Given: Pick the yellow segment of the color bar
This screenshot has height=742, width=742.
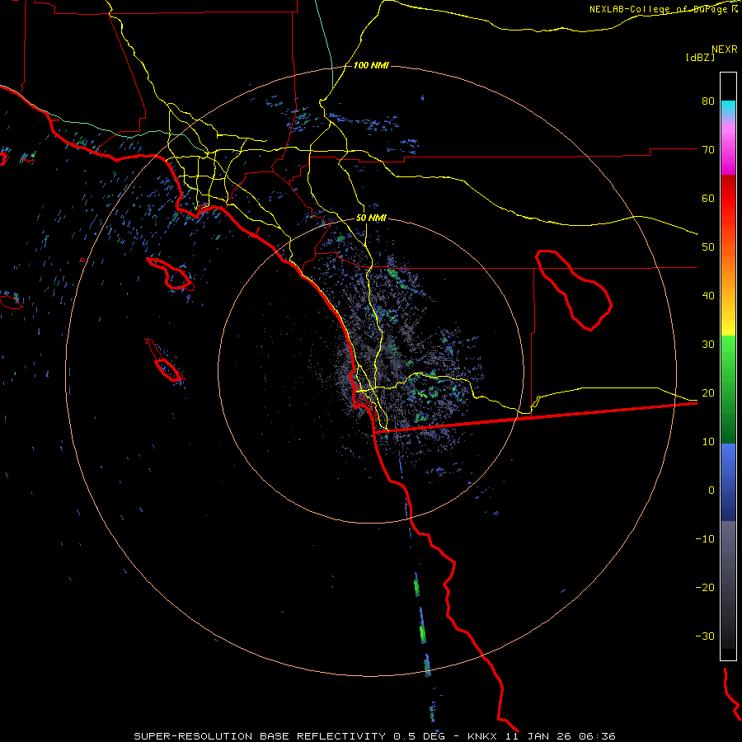Looking at the screenshot, I should 728,322.
